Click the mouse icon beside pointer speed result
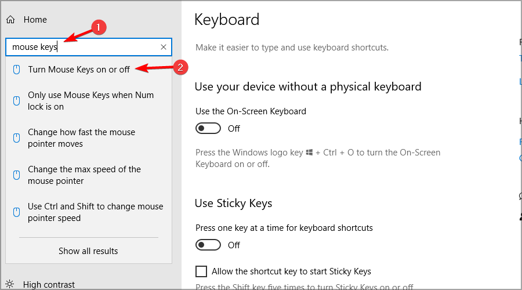 point(16,138)
